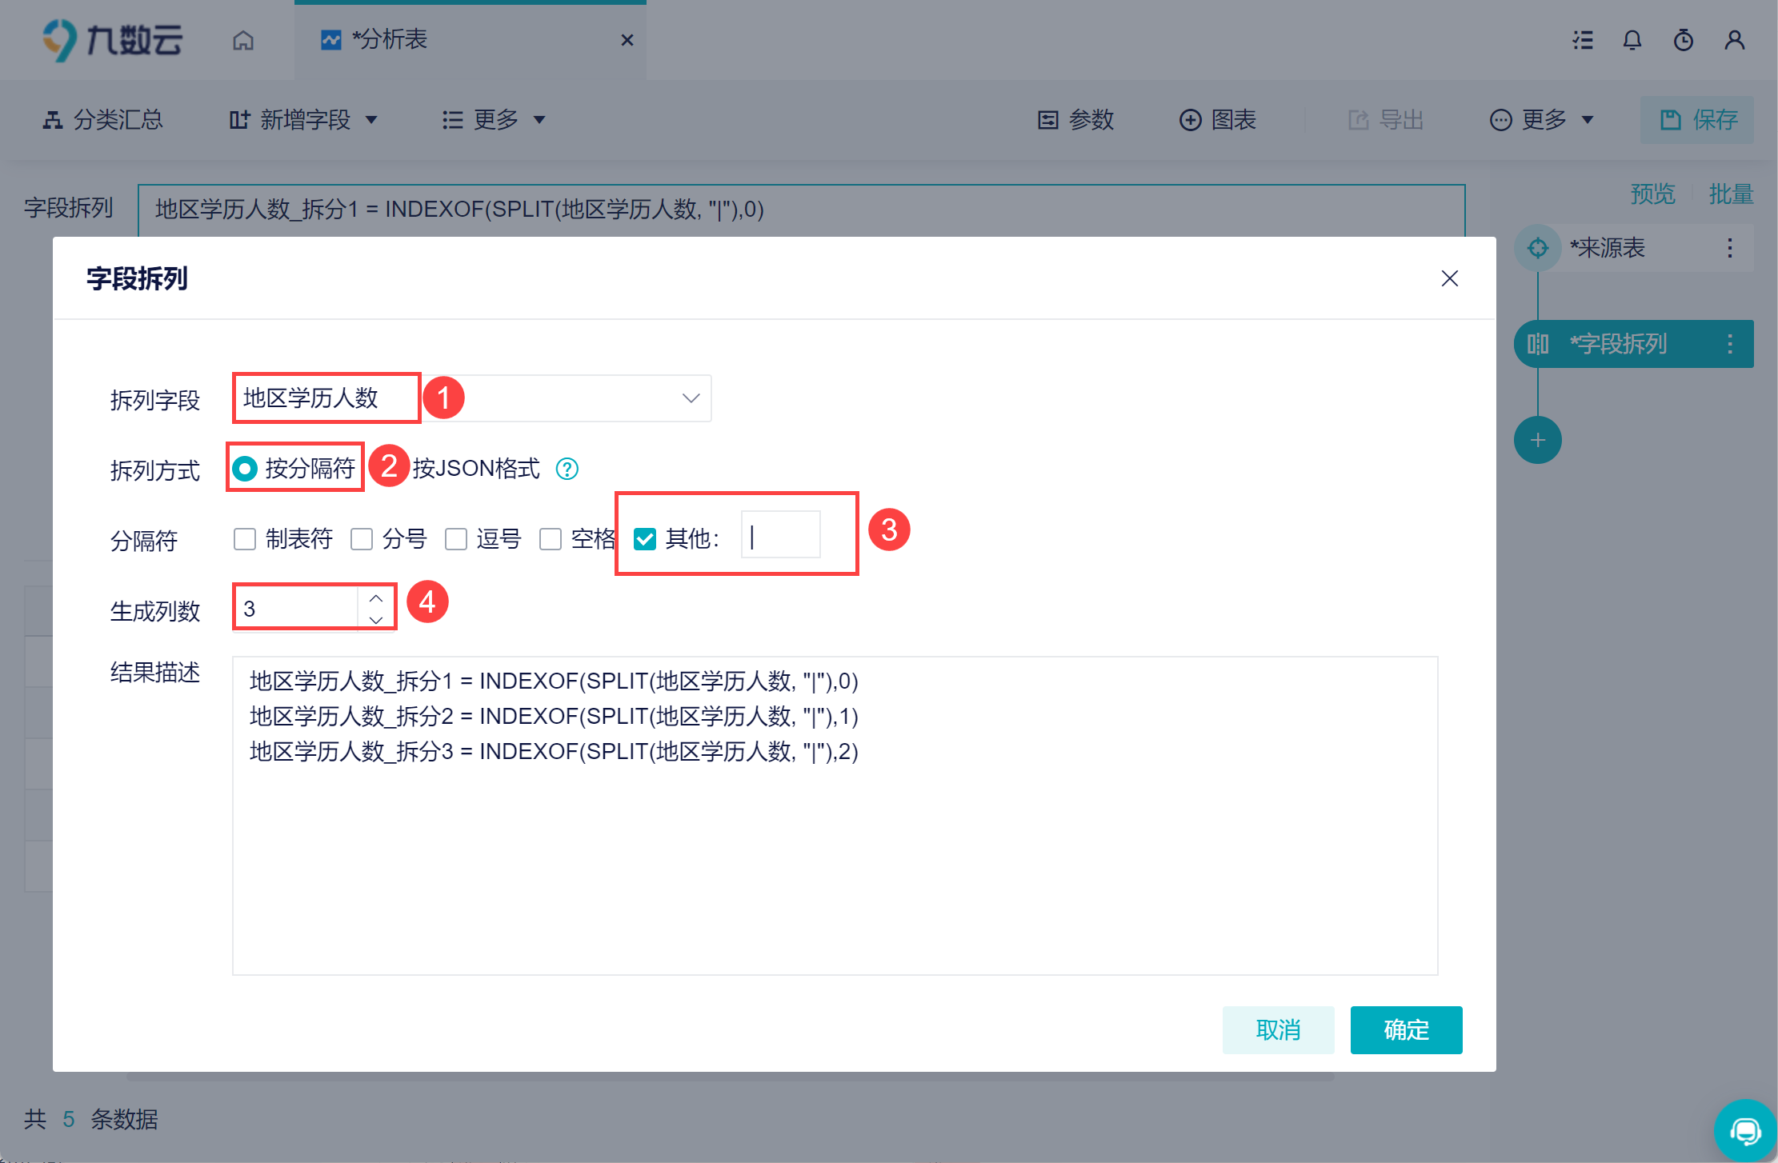The image size is (1778, 1163).
Task: Click the JSON format help question icon
Action: tap(567, 469)
